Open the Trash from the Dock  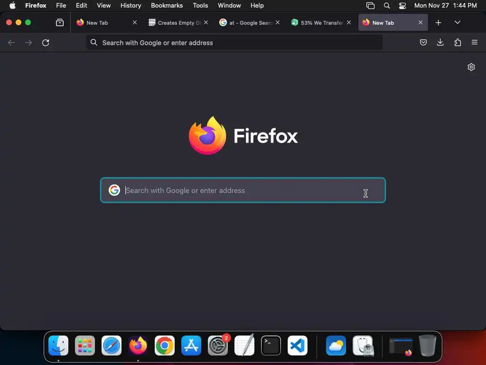click(428, 346)
